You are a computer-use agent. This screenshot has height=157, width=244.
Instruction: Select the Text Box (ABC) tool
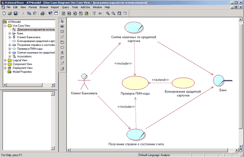pos(63,26)
